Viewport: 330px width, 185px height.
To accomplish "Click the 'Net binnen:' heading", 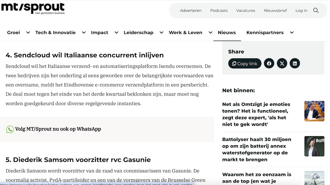I will [x=238, y=90].
